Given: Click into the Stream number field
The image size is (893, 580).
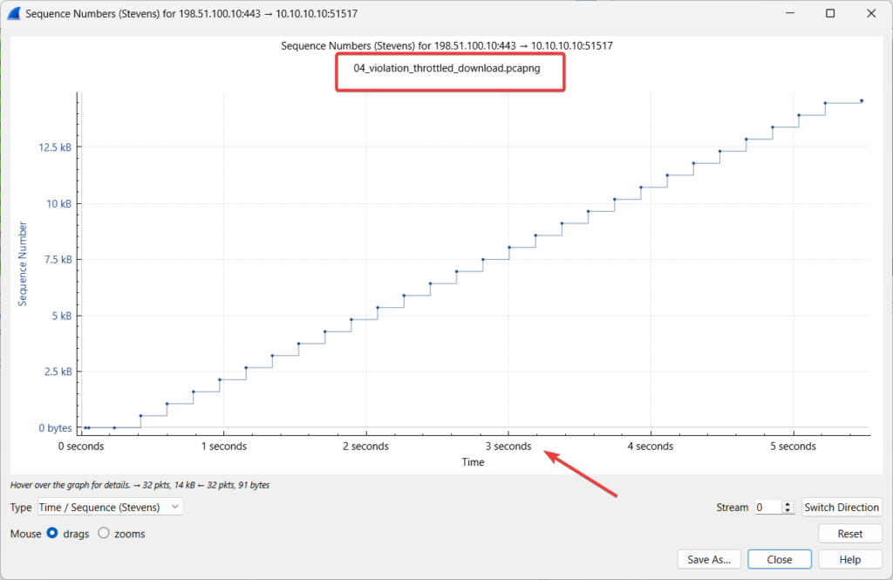Looking at the screenshot, I should 767,507.
